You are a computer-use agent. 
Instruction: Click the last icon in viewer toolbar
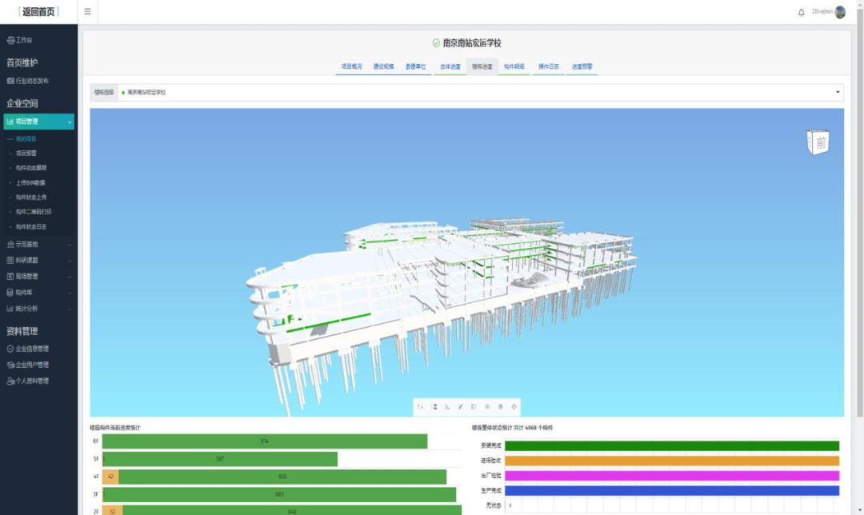click(x=514, y=407)
